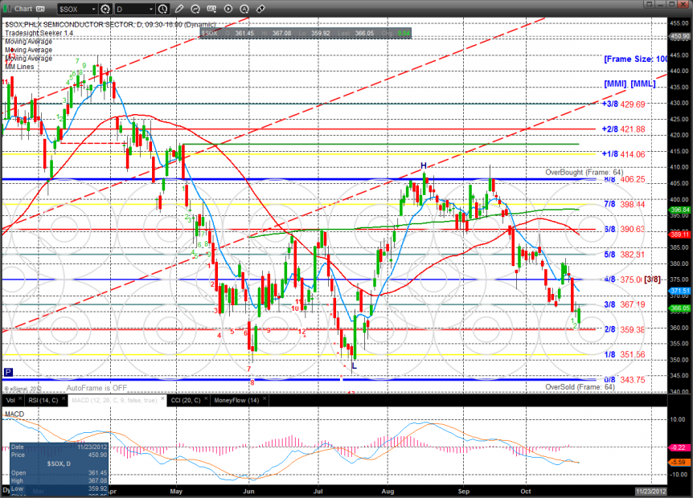Click the [MML] link on chart
Viewport: 693px width, 498px height.
click(643, 84)
